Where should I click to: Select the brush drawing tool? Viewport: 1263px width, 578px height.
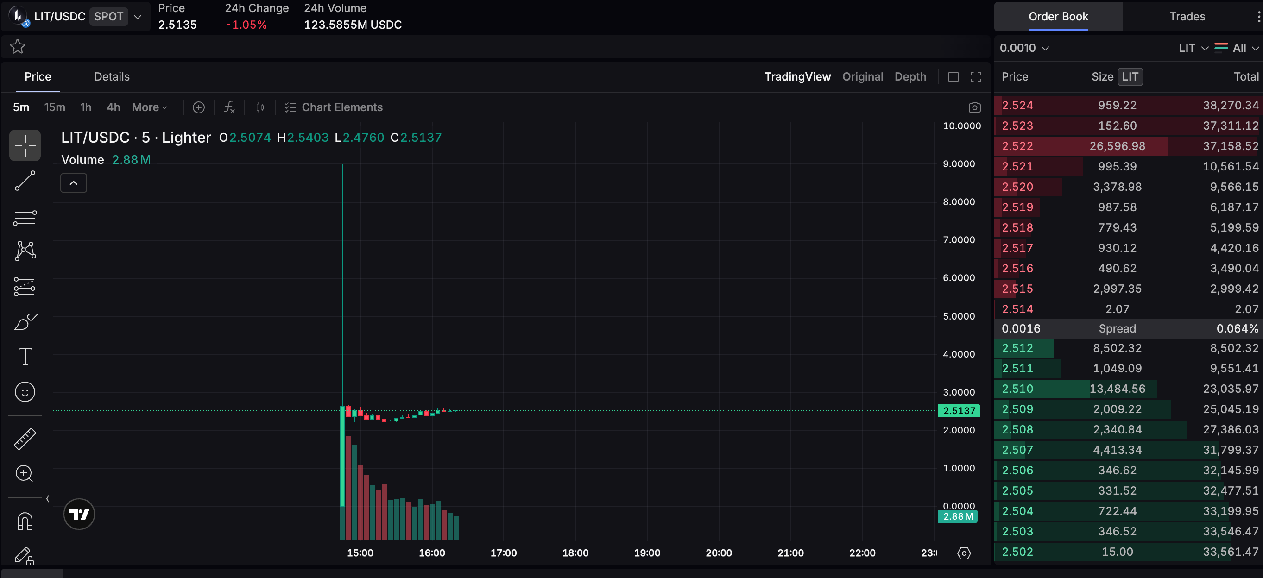tap(25, 321)
